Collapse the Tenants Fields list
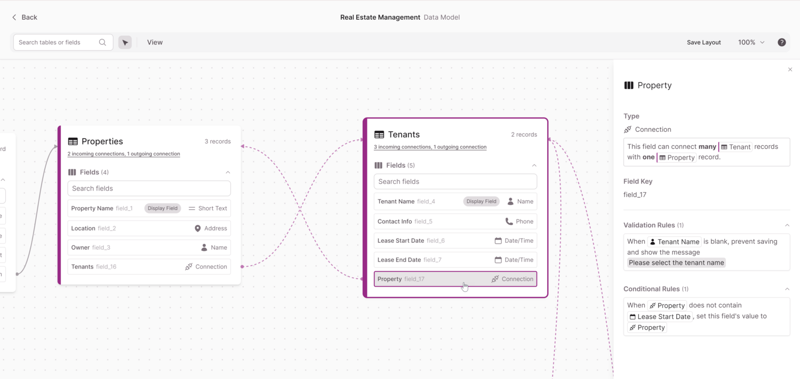Viewport: 800px width, 379px height. click(534, 165)
